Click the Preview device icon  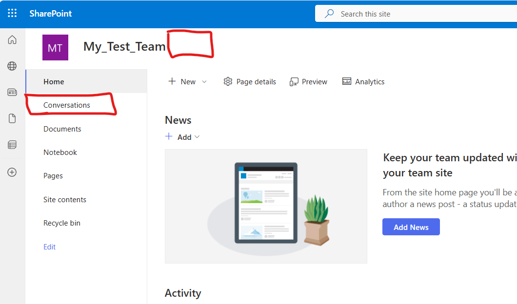click(294, 82)
